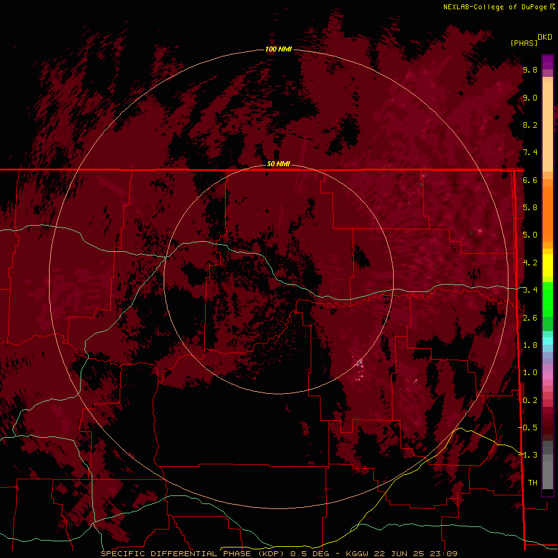
Task: Click the 0.2 value on the color scale
Action: click(530, 401)
